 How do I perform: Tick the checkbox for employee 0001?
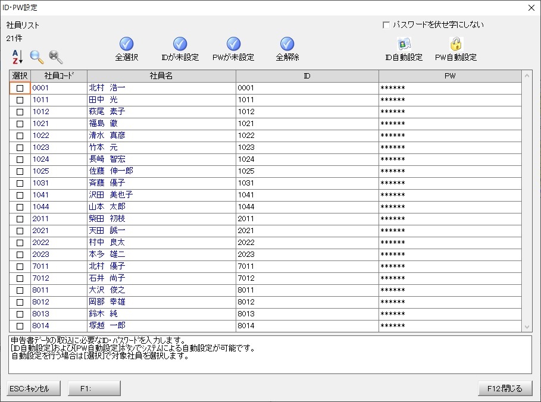[x=20, y=88]
